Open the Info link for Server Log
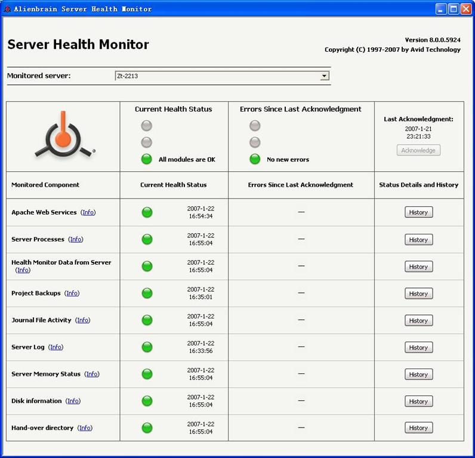 point(55,347)
